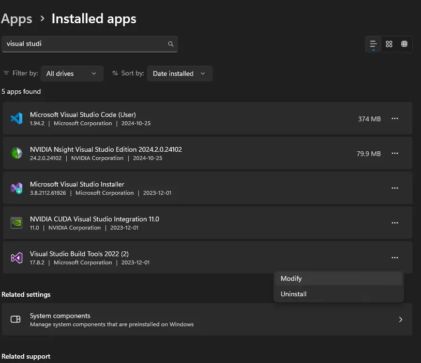421x363 pixels.
Task: Click the '5 apps found' text
Action: 21,91
